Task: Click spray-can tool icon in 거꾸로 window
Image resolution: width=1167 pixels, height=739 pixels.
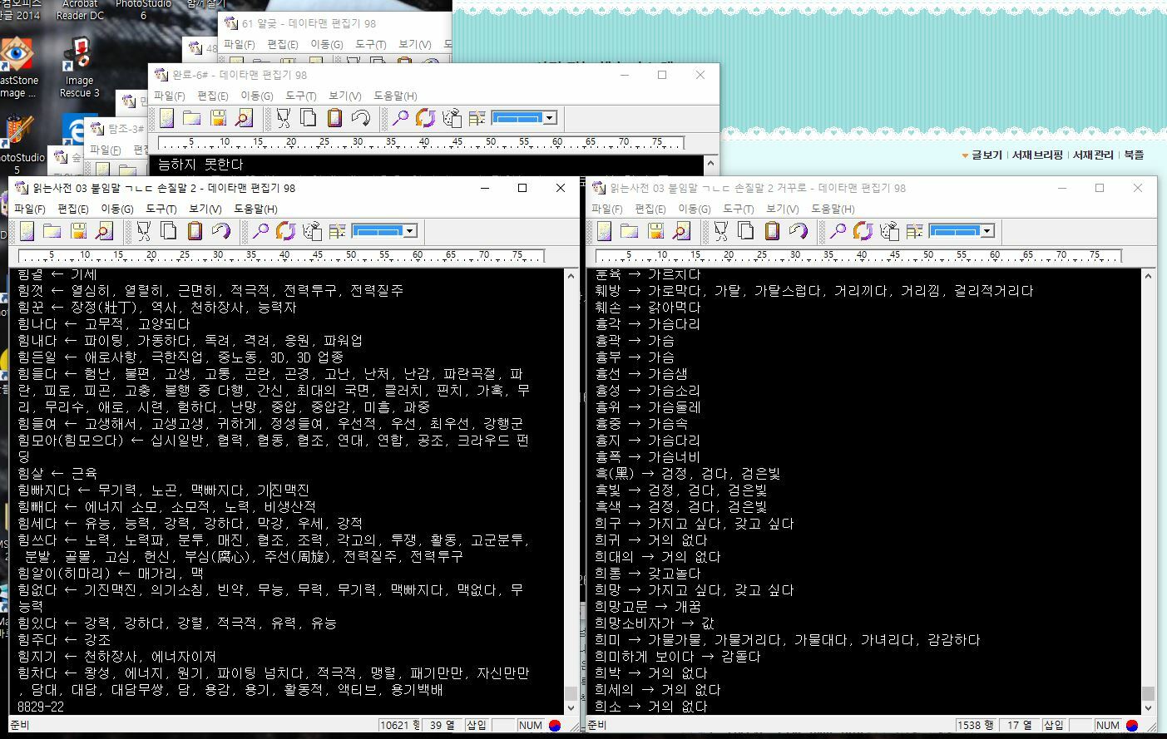Action: (x=889, y=231)
